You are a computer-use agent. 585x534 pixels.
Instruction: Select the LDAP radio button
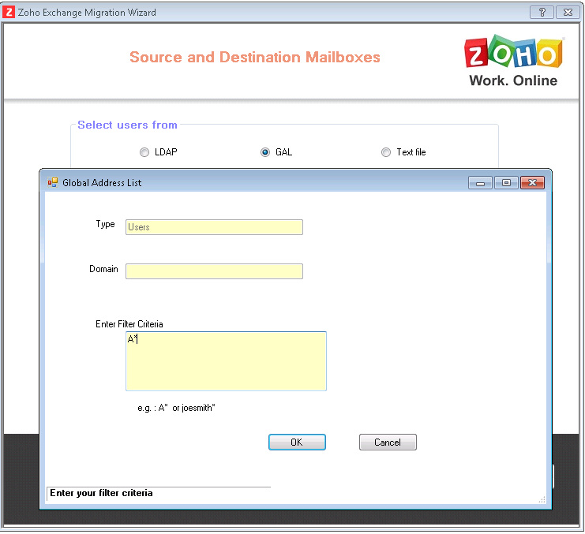(x=144, y=152)
